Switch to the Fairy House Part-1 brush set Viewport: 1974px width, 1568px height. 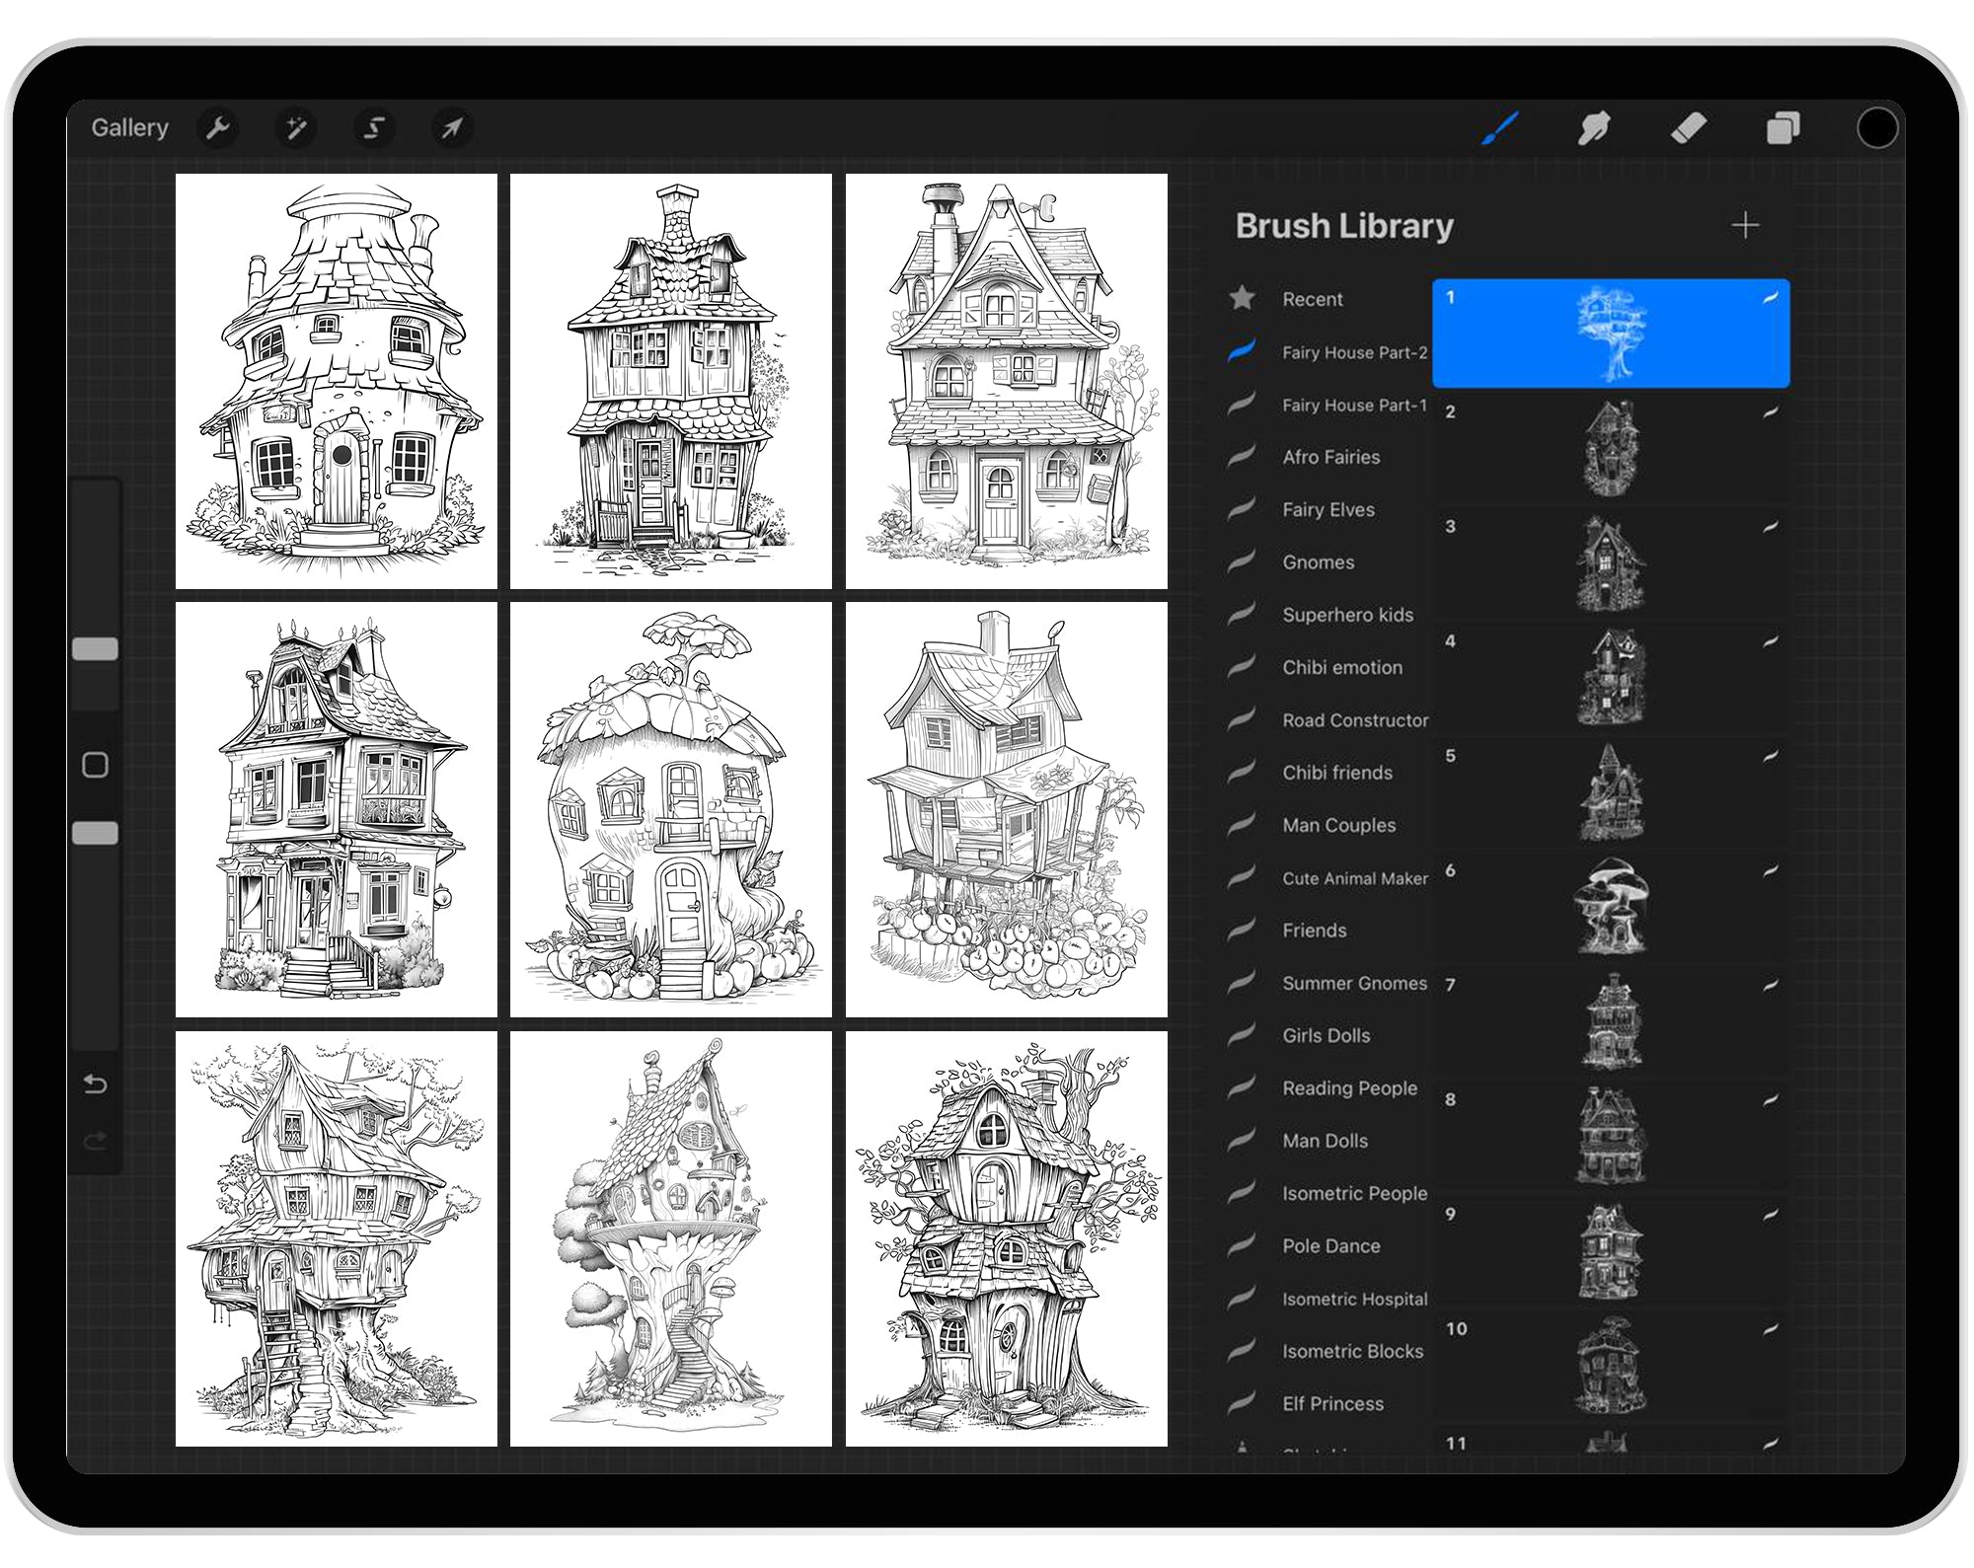point(1352,406)
